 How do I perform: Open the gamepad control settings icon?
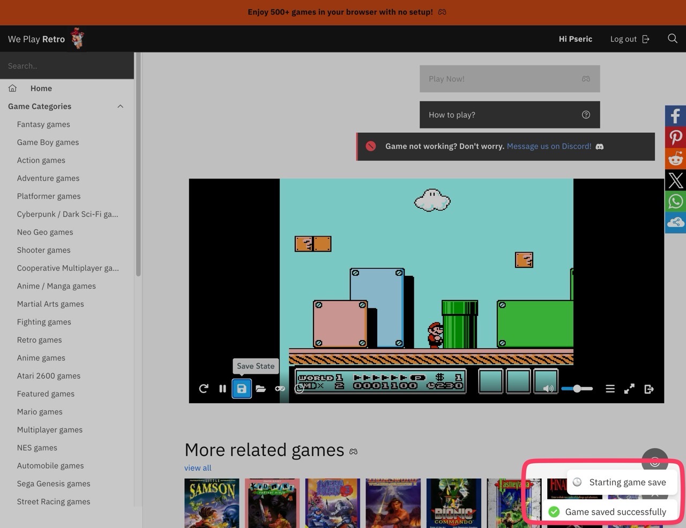(x=280, y=389)
